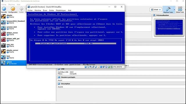
Task: Open Fichier menu in the manager window
Action: point(4,5)
